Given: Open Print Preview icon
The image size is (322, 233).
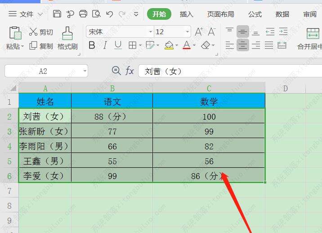Looking at the screenshot, I should coord(96,14).
